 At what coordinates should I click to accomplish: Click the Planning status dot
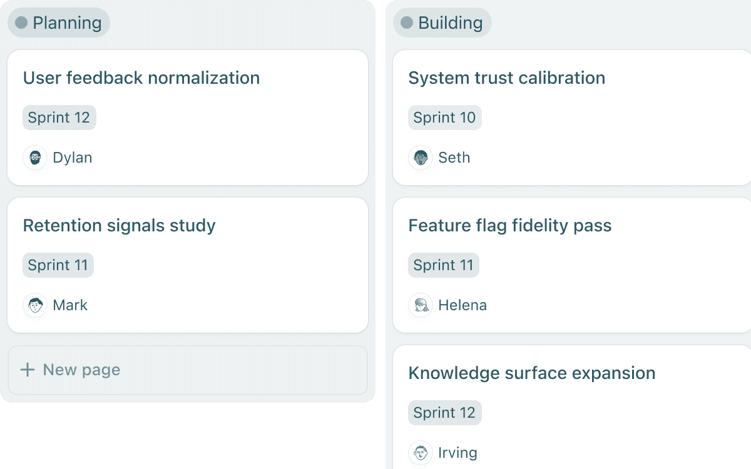click(x=21, y=23)
